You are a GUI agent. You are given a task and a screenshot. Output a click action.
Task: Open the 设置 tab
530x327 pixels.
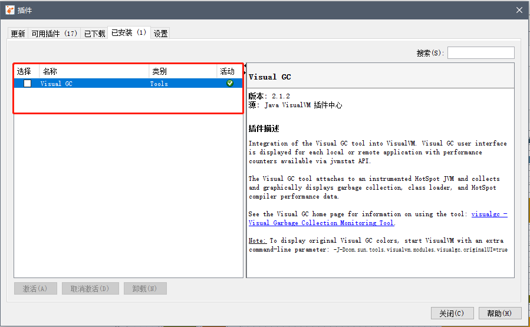point(160,34)
